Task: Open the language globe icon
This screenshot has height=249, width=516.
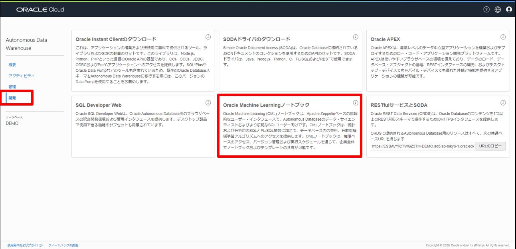Action: (x=498, y=10)
